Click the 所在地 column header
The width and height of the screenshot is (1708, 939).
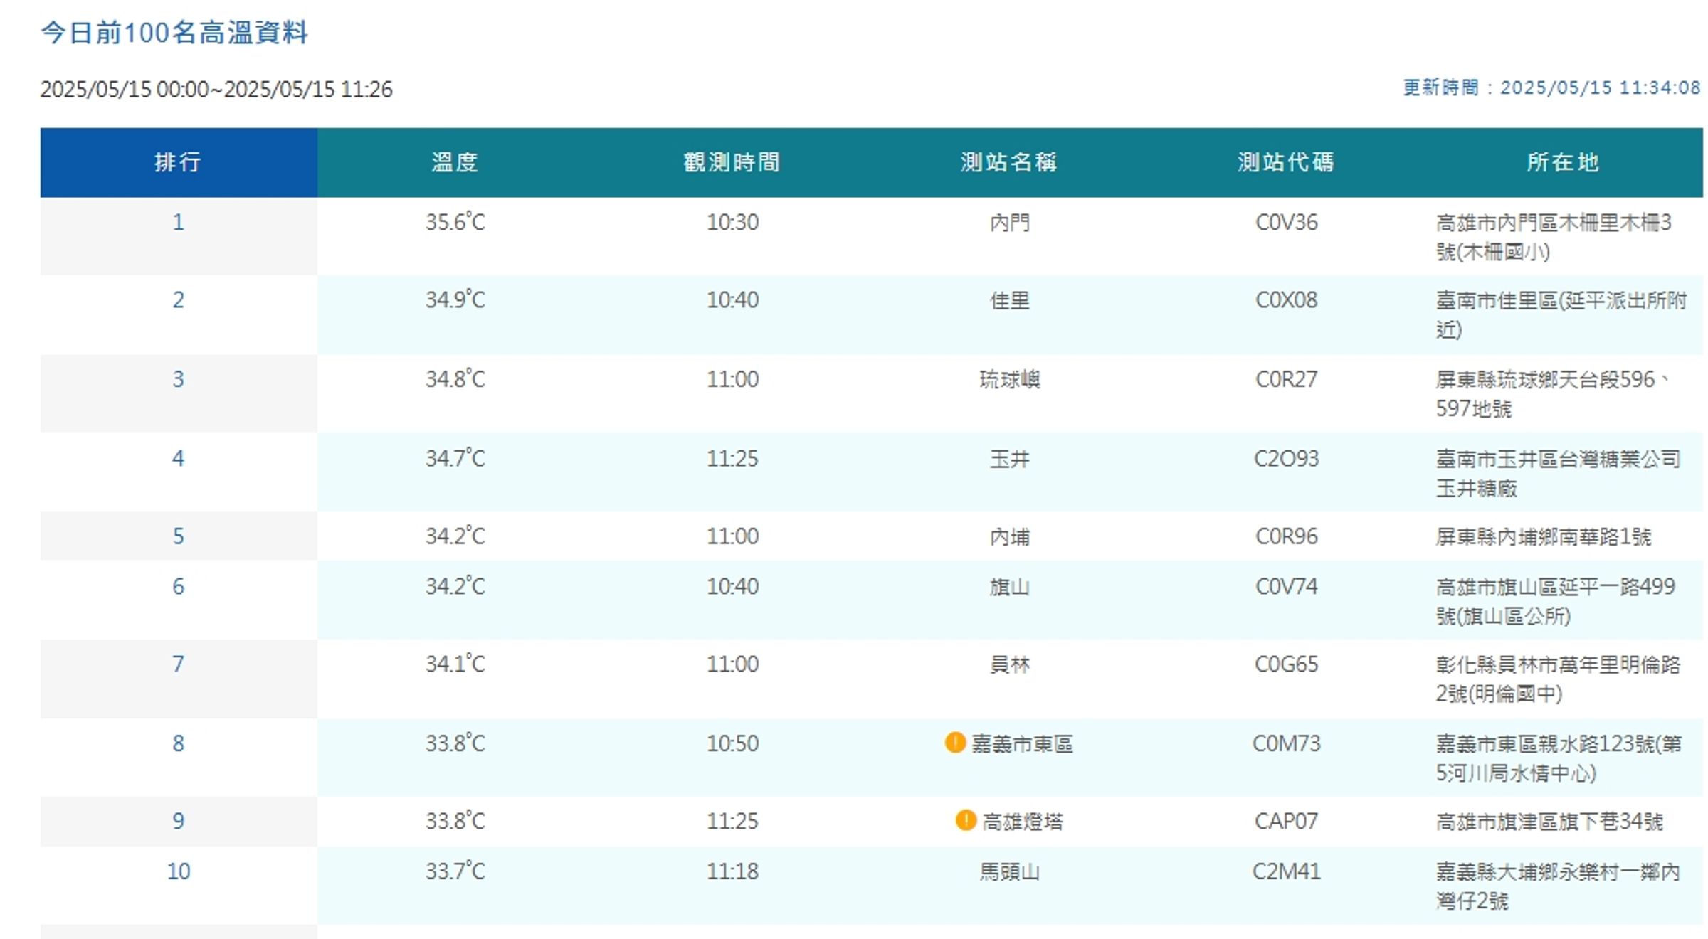click(x=1563, y=162)
